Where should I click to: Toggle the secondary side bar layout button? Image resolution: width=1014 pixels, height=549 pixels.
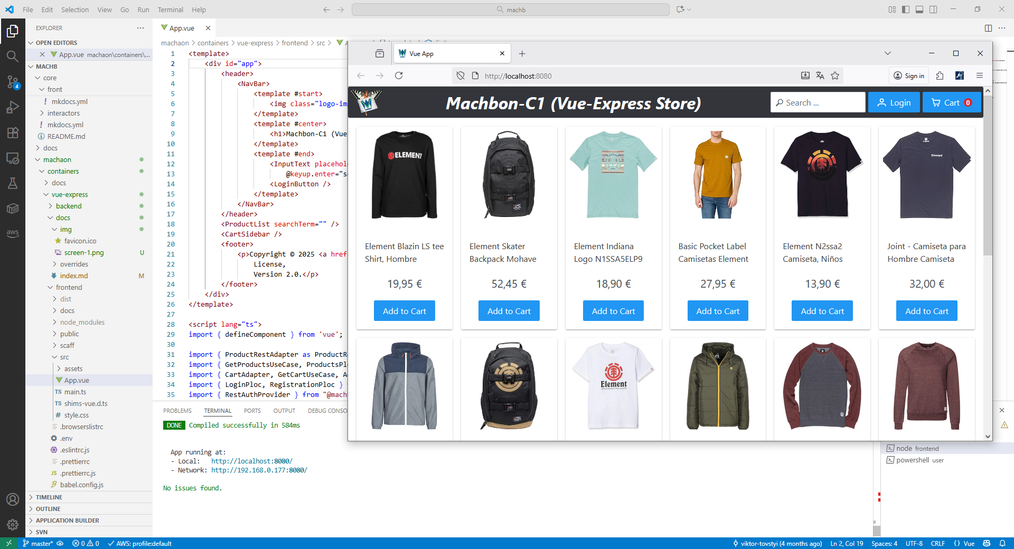click(933, 10)
